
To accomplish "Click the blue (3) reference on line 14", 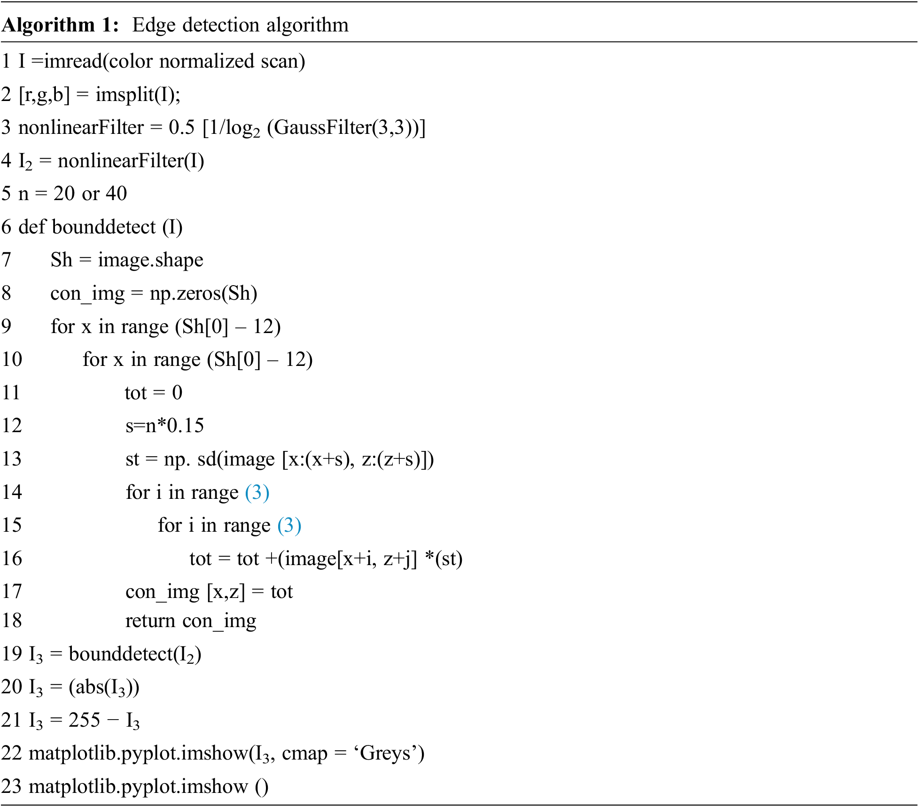I will 257,492.
